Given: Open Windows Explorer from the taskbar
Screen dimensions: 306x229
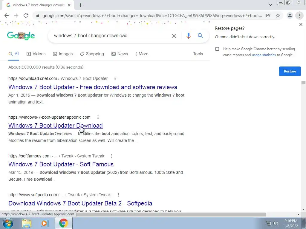Looking at the screenshot, I should click(x=27, y=223).
